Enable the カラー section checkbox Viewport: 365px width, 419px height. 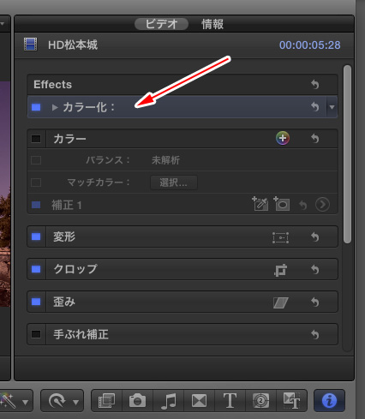pos(36,139)
